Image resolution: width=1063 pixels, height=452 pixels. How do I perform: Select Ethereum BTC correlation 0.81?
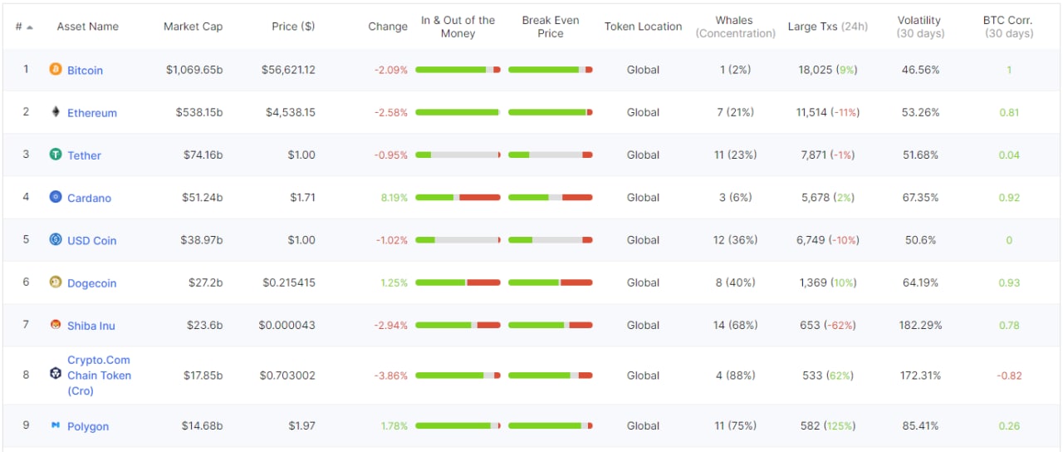click(x=1009, y=112)
